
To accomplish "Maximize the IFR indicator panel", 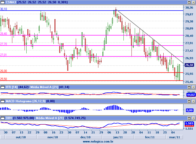I will click(x=190, y=87).
